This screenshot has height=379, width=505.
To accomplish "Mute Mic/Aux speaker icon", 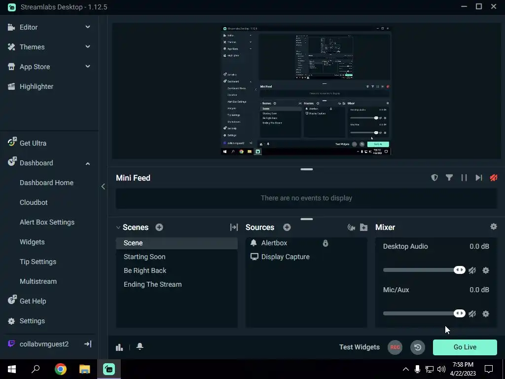I will pos(472,314).
